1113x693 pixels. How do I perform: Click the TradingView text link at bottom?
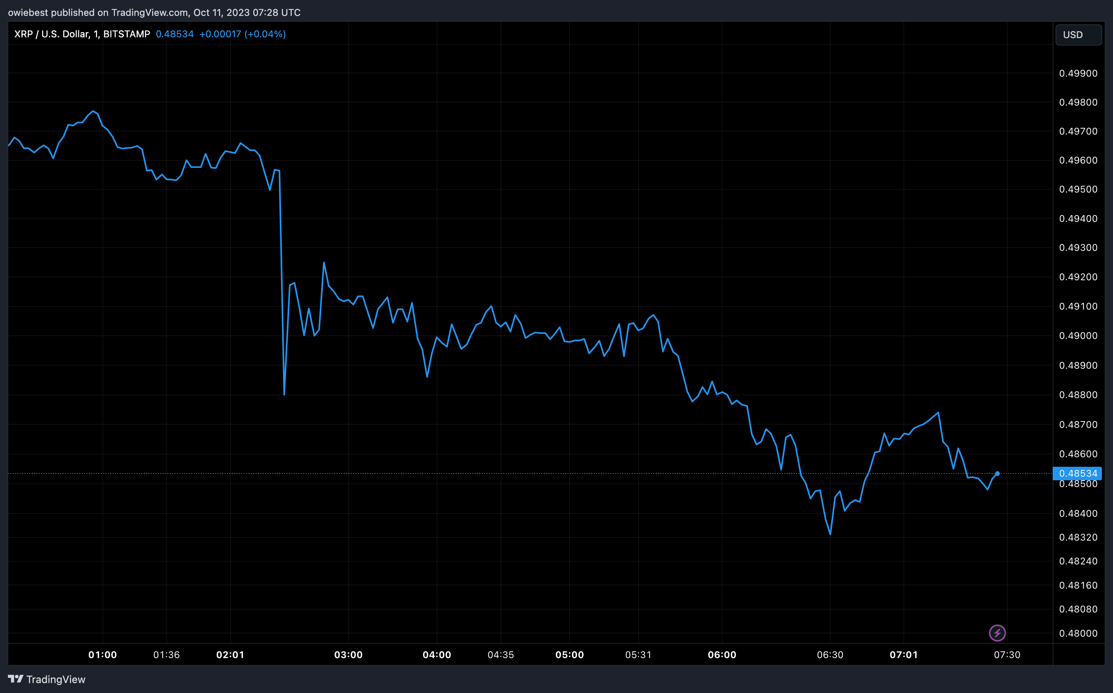click(x=56, y=679)
